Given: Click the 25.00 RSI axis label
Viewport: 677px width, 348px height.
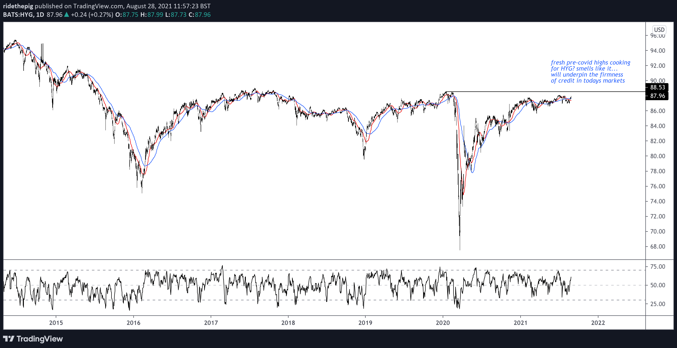Looking at the screenshot, I should point(658,304).
